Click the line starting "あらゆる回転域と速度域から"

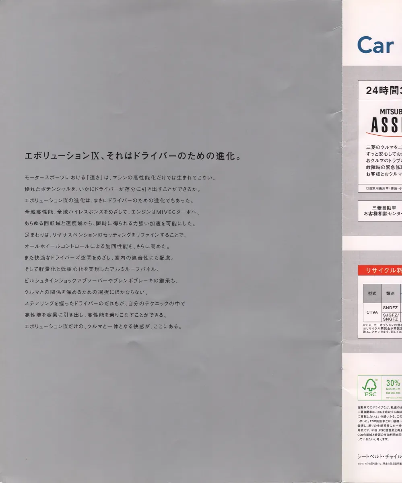coord(110,223)
